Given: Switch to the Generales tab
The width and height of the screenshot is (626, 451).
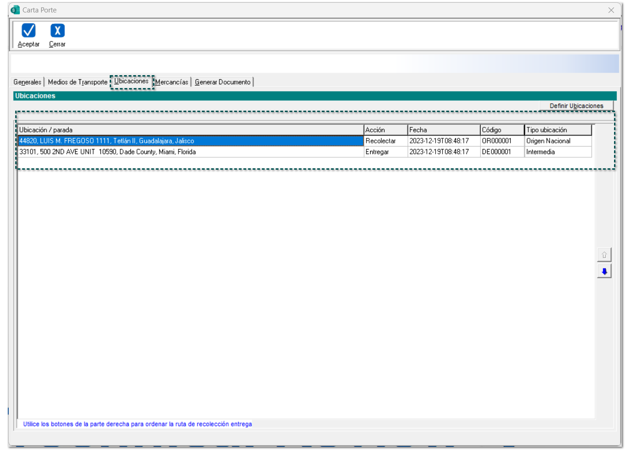Looking at the screenshot, I should pyautogui.click(x=27, y=82).
